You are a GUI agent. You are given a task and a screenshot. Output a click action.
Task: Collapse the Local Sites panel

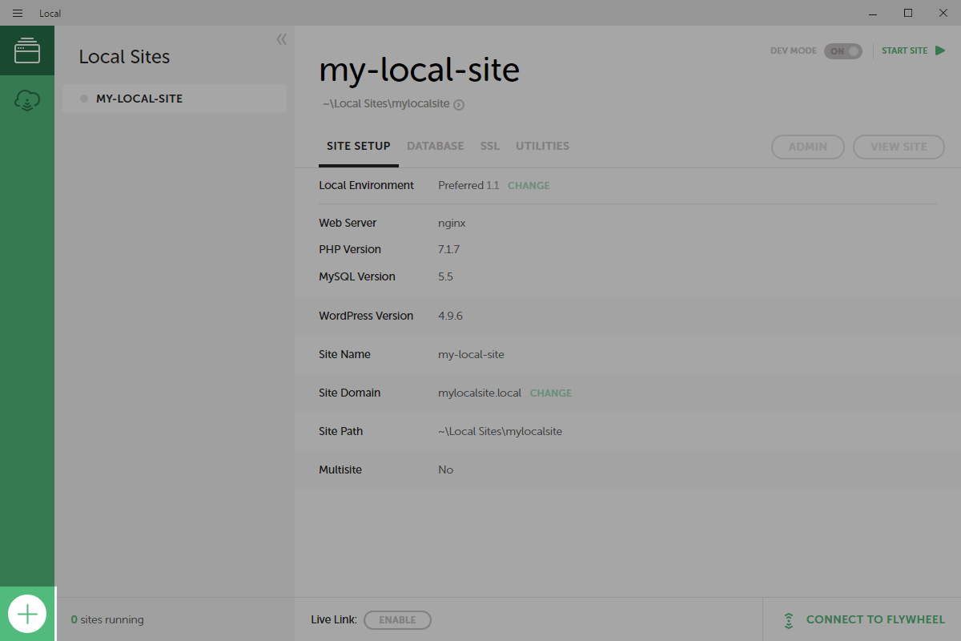click(281, 39)
